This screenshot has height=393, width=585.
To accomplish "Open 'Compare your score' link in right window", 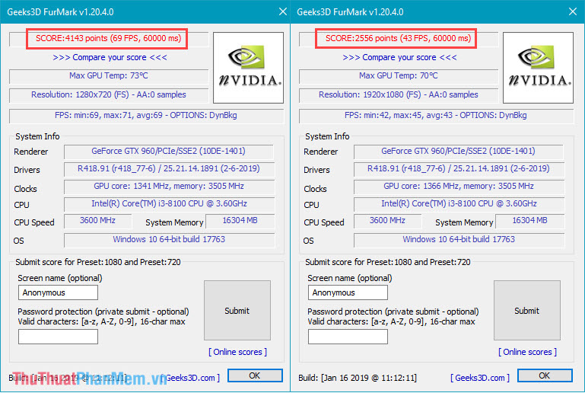I will pos(399,58).
